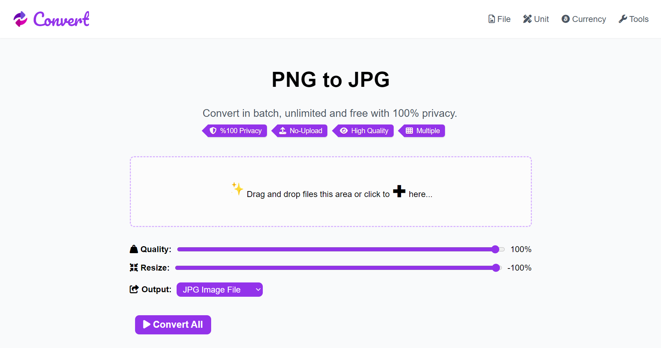Open the Unit menu in the header
The height and width of the screenshot is (348, 661).
point(536,19)
